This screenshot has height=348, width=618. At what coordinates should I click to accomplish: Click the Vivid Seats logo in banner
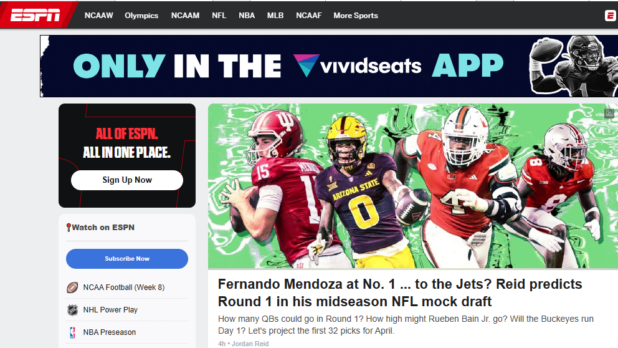(358, 66)
